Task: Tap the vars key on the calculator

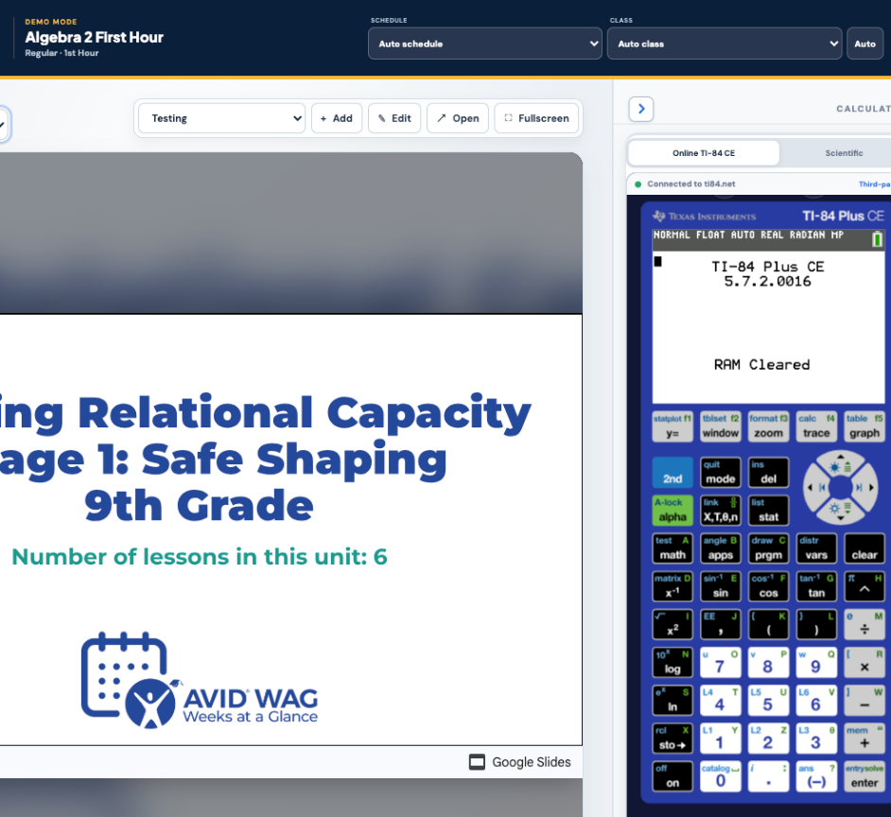Action: coord(816,548)
